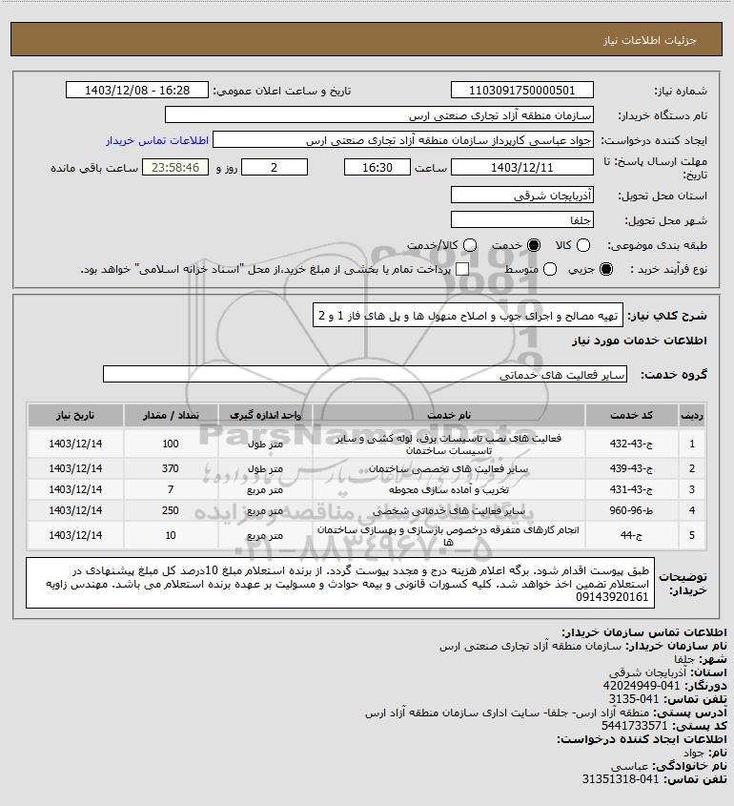Click the تعداد / مقدار column header

(171, 415)
